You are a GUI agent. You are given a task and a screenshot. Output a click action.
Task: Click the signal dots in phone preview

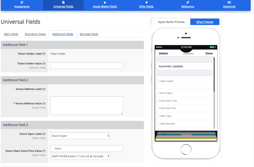159,47
